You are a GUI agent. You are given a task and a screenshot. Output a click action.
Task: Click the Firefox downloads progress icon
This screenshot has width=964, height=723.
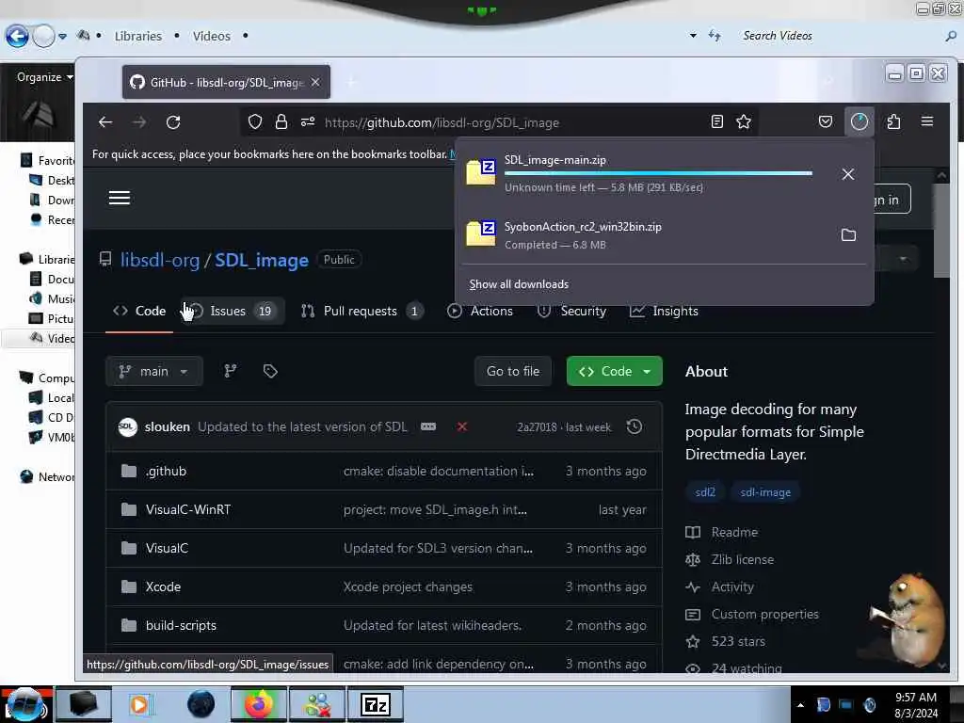859,121
